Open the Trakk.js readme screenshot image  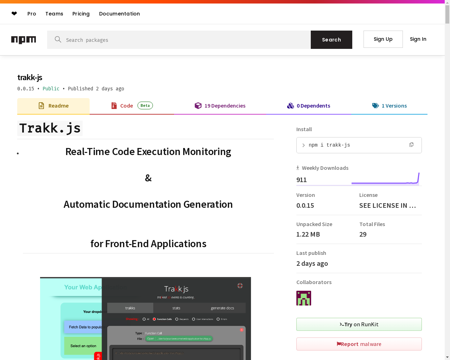click(x=146, y=319)
